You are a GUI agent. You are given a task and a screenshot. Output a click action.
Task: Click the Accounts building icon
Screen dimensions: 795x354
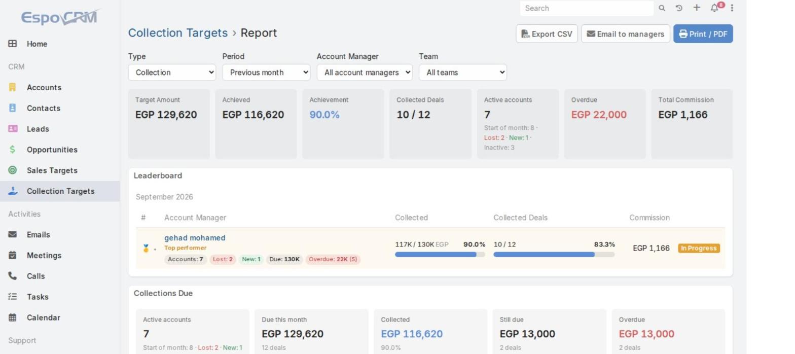(x=13, y=87)
